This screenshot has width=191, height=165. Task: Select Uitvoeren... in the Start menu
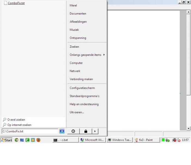pyautogui.click(x=77, y=112)
